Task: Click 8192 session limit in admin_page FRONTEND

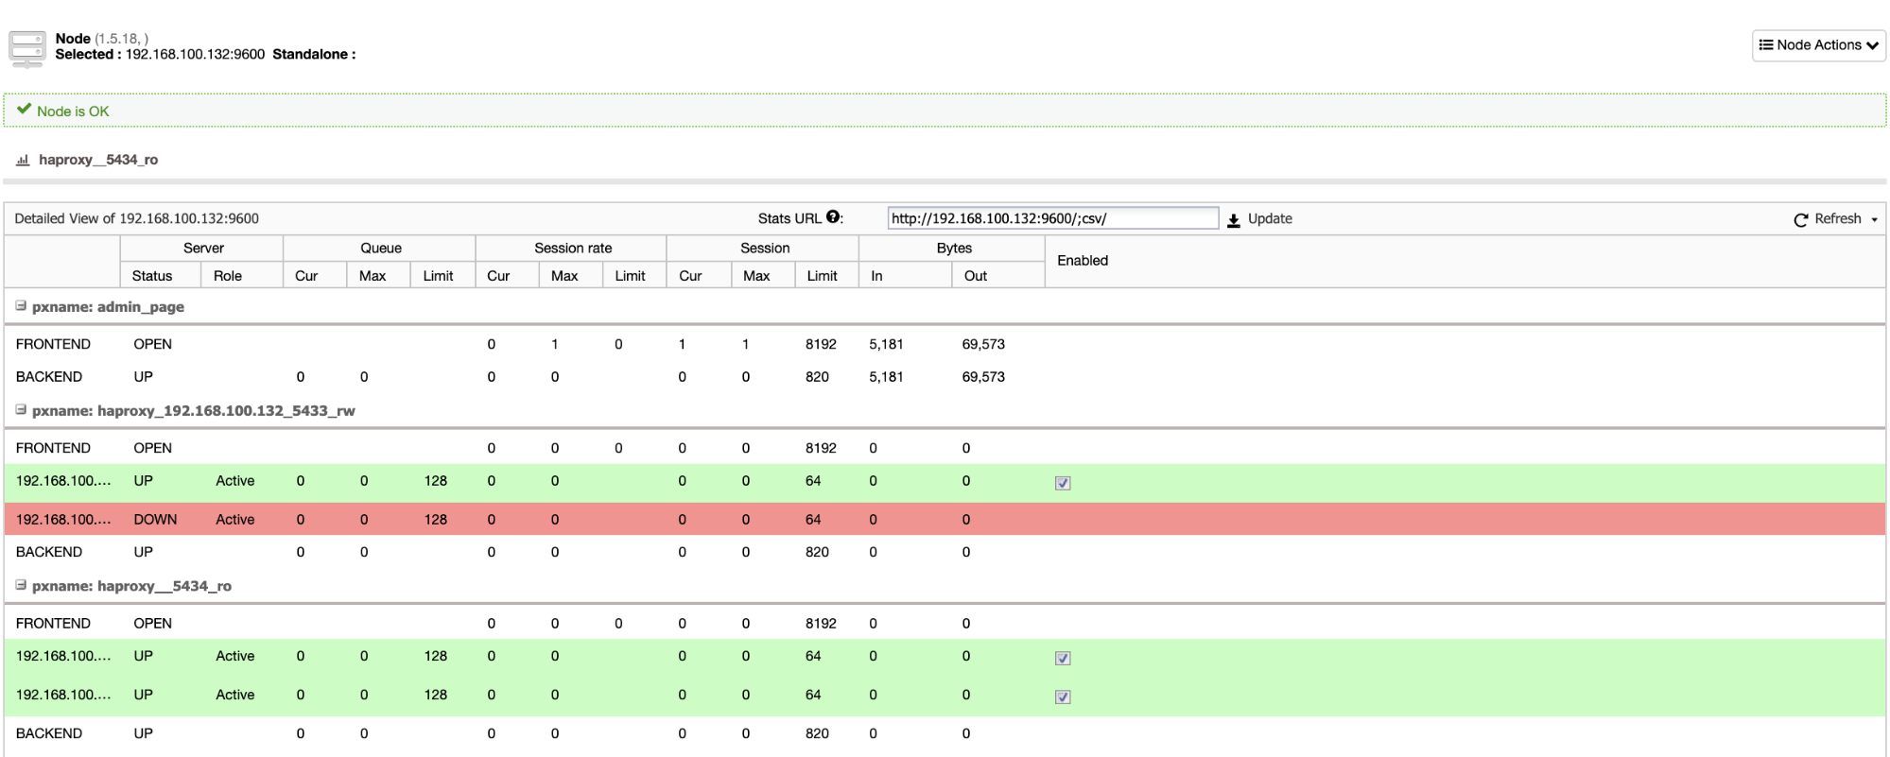Action: pos(821,344)
